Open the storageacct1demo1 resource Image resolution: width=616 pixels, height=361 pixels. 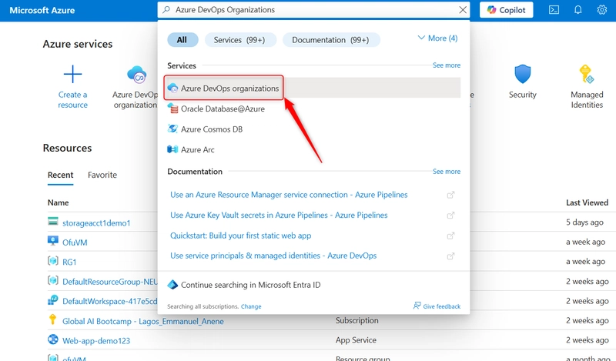(96, 223)
